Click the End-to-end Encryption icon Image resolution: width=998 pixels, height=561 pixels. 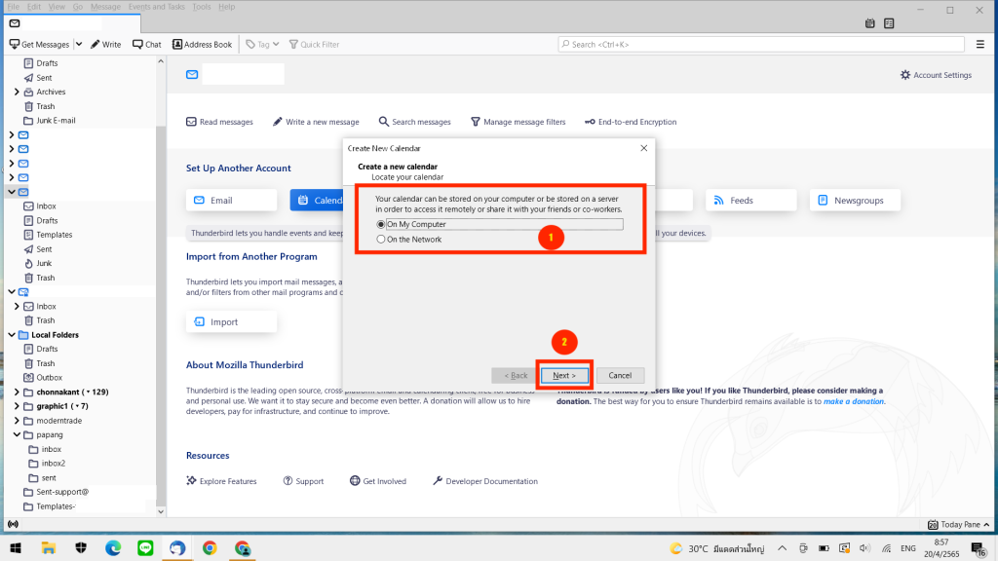[x=590, y=122]
